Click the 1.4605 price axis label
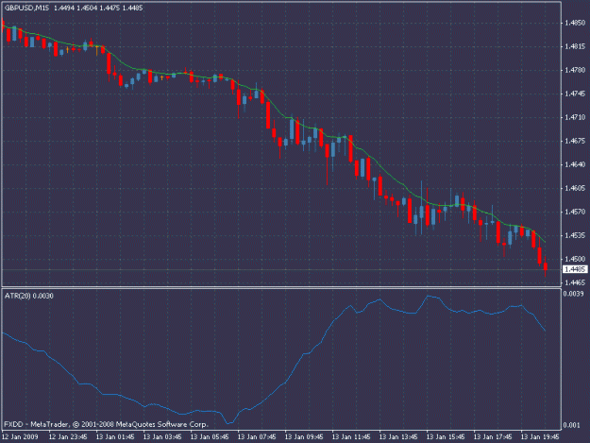The width and height of the screenshot is (590, 443). point(575,188)
